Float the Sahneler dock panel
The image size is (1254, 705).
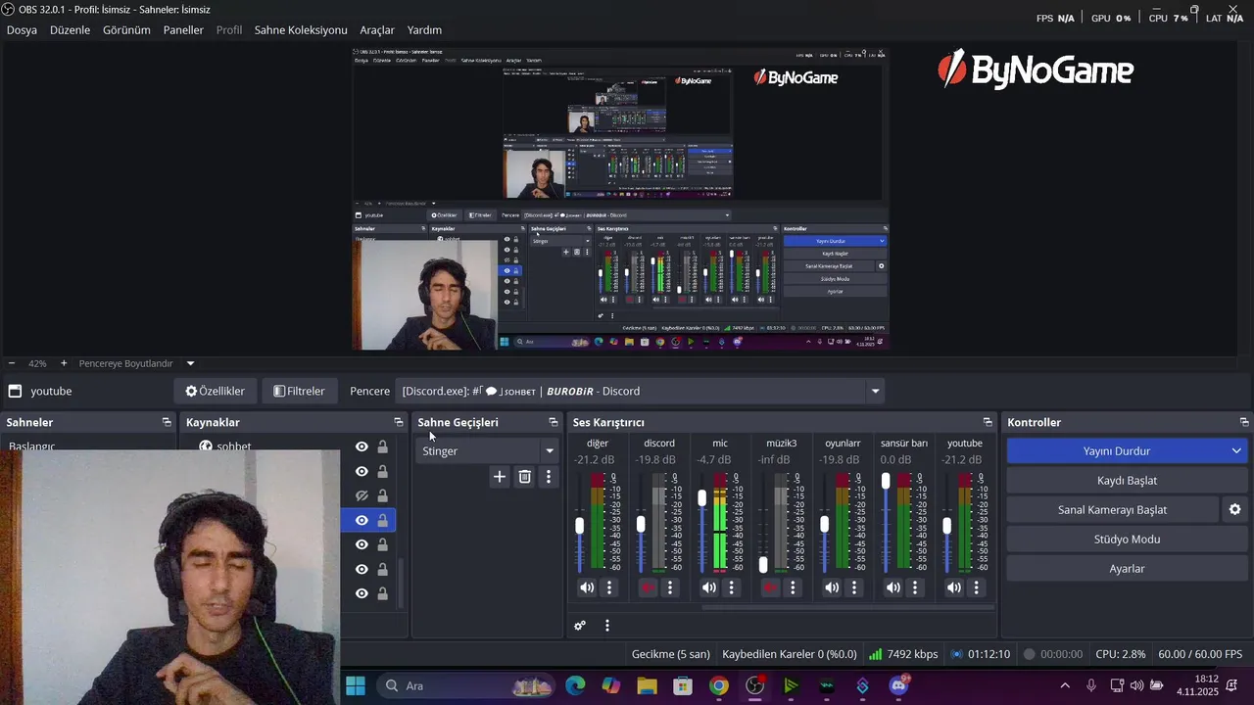pos(167,422)
